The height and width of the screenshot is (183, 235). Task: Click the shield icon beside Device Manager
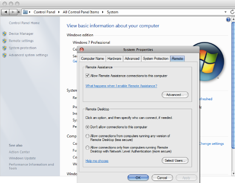(x=5, y=34)
